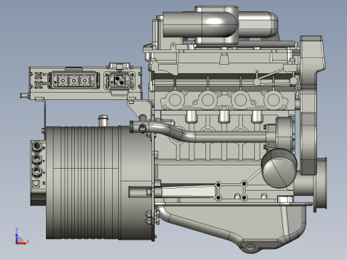The height and width of the screenshot is (260, 347).
Task: Pick the X2 connector on control box
Action: click(39, 85)
